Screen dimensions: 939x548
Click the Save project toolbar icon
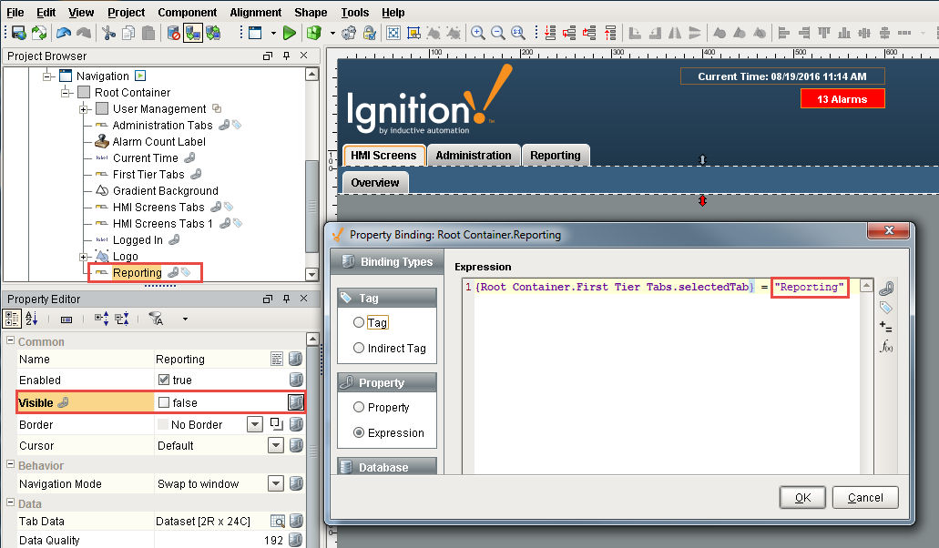click(17, 33)
